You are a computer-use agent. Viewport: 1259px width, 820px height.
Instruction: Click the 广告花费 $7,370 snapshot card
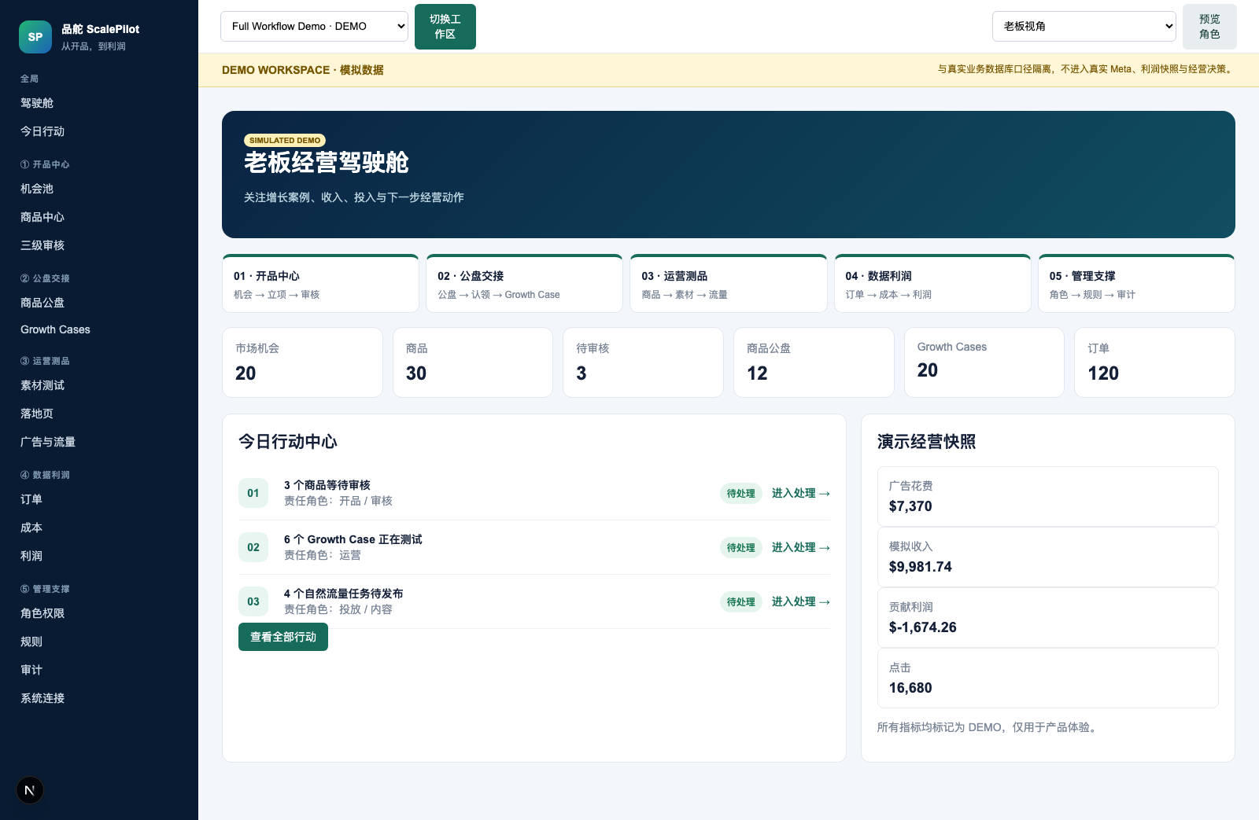pos(1048,496)
